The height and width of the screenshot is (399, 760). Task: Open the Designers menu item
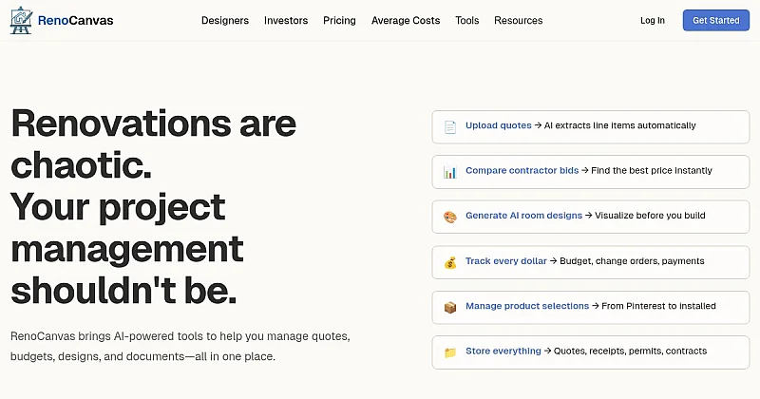point(225,20)
